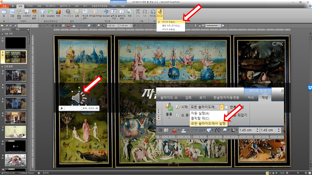Switch to the 홈 home tab
This screenshot has width=312, height=175.
tap(13, 6)
